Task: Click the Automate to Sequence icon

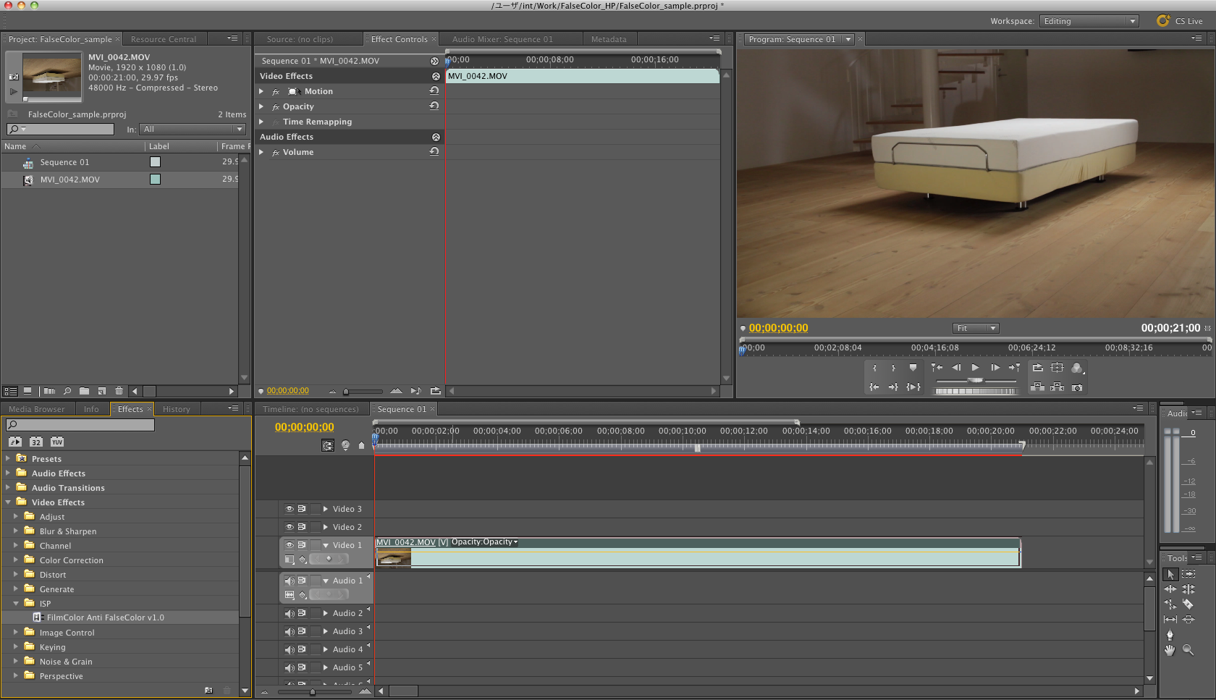Action: point(49,391)
